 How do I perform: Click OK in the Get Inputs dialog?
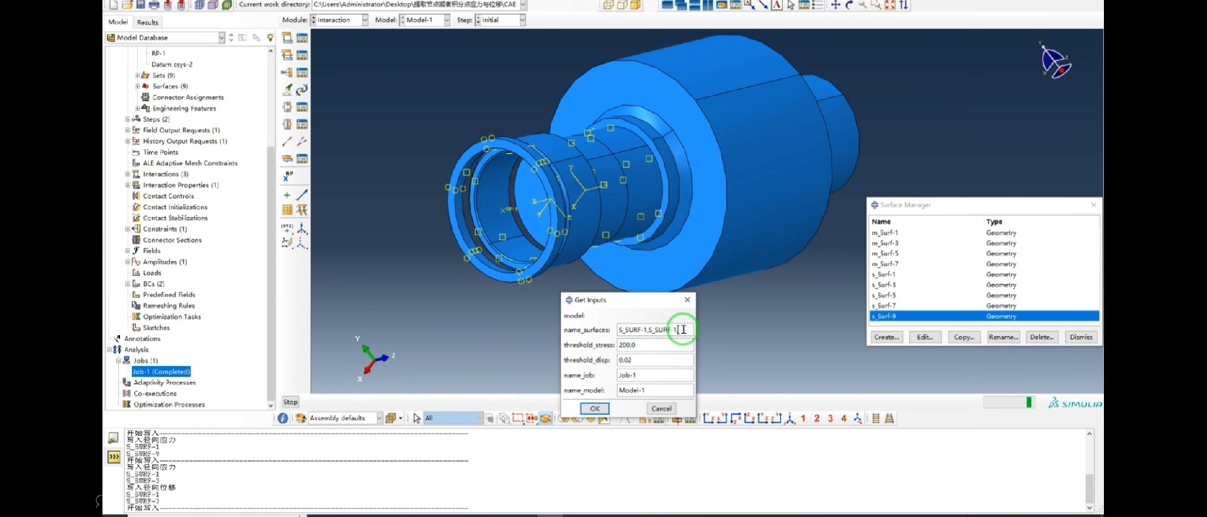(x=595, y=409)
